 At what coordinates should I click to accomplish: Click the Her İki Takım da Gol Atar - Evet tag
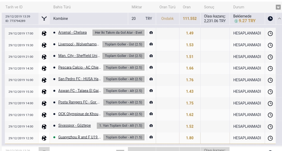point(118,33)
